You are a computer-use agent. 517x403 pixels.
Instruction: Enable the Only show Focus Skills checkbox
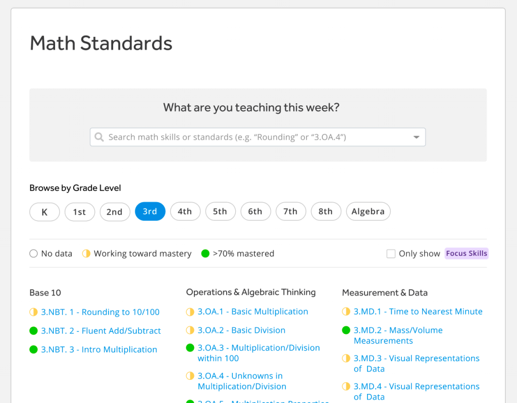point(391,254)
